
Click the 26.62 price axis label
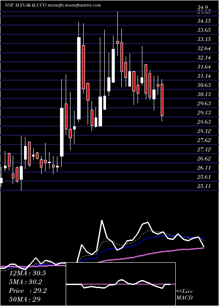204,158
